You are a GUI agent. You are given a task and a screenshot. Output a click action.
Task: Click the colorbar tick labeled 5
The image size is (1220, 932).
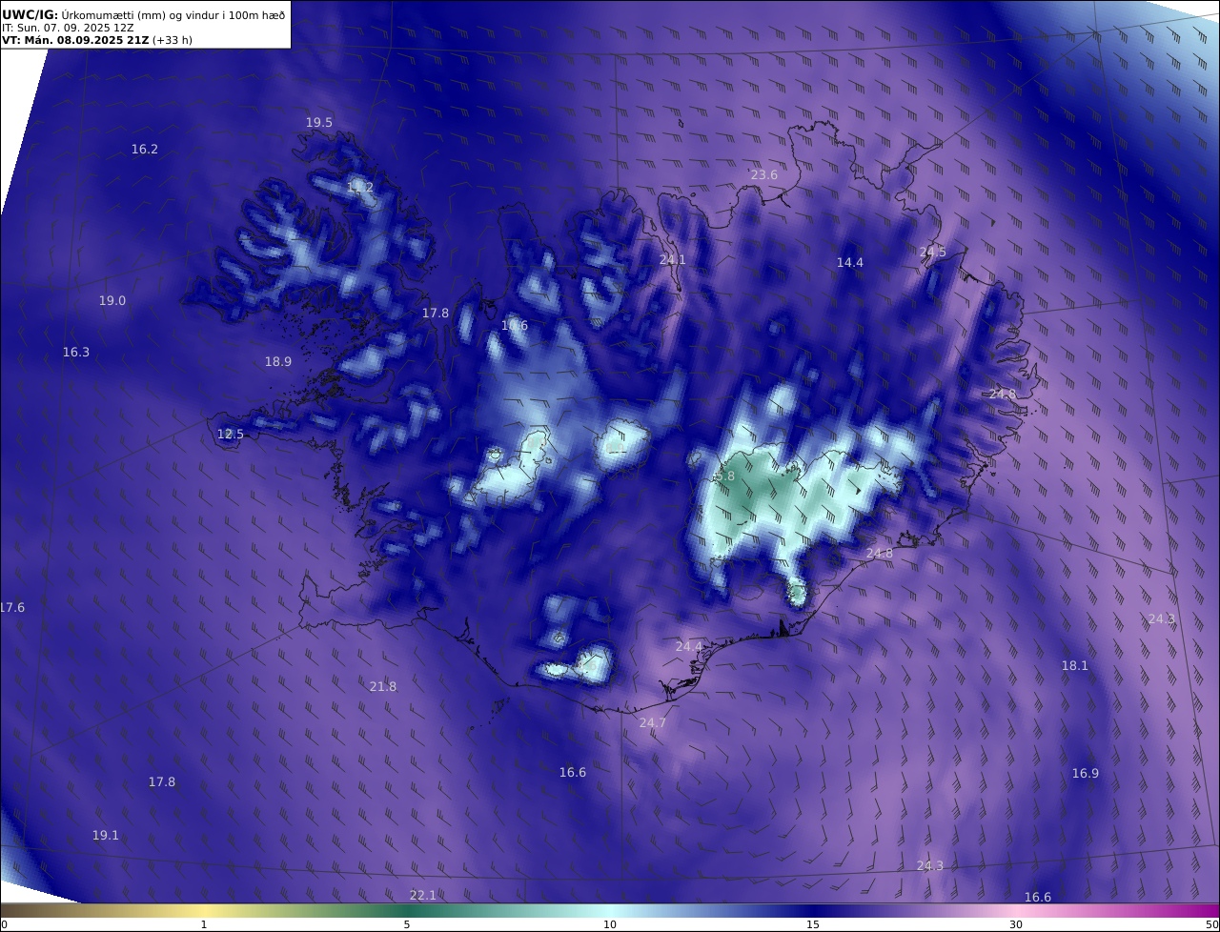click(407, 924)
